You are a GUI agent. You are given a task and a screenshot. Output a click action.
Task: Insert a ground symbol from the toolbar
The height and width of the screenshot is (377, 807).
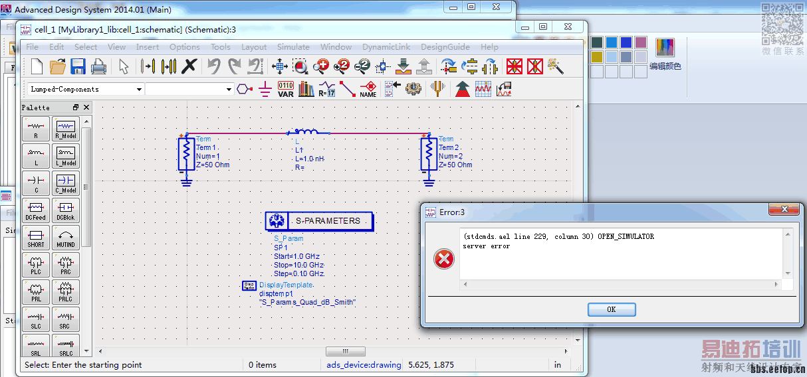coord(265,89)
